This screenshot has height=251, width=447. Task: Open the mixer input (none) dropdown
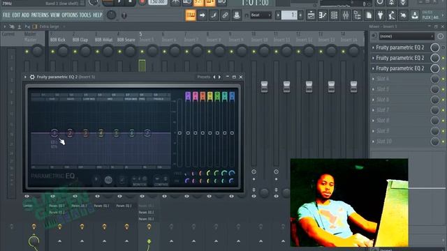[x=406, y=36]
